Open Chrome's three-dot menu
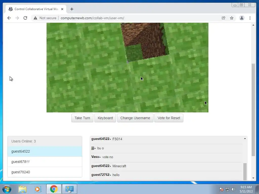This screenshot has width=259, height=194. [x=250, y=18]
